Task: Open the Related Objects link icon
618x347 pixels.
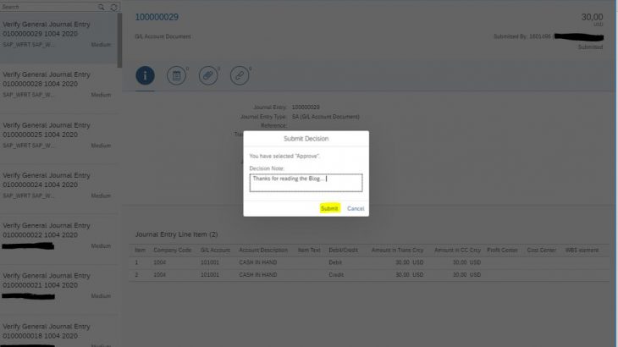Action: click(x=240, y=75)
